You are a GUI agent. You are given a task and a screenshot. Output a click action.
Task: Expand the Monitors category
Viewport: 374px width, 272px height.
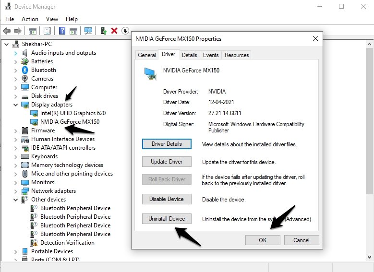(15, 183)
